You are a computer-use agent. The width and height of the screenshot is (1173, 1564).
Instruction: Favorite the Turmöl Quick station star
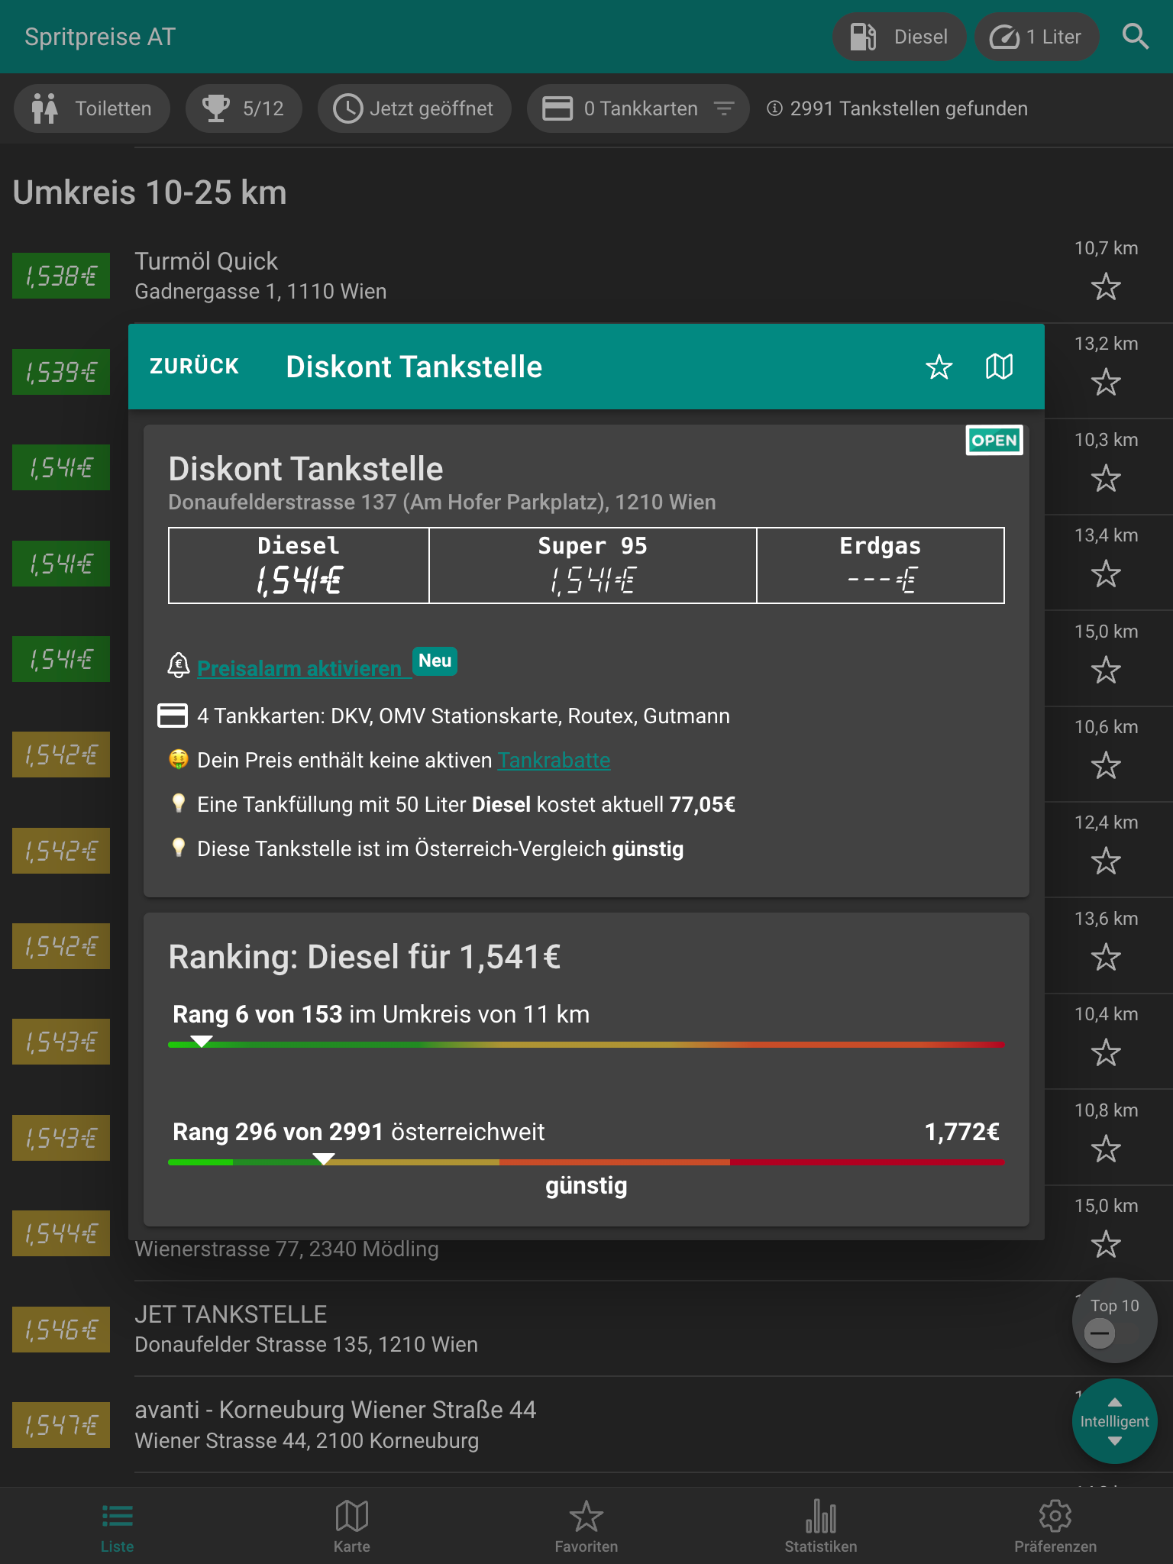pos(1105,287)
